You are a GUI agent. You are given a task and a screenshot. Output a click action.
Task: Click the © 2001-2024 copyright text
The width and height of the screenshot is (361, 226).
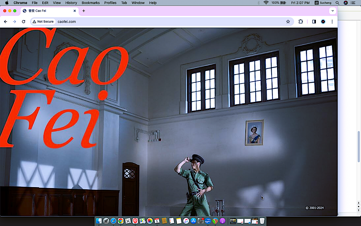pos(315,208)
